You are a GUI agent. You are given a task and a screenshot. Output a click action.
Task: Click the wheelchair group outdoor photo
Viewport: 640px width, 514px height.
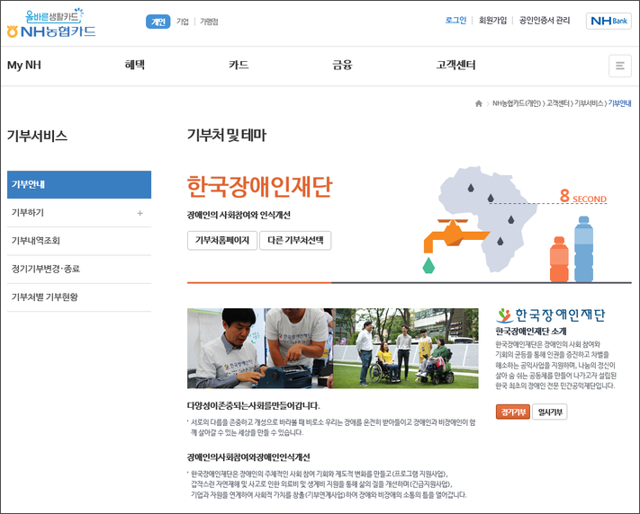point(406,349)
